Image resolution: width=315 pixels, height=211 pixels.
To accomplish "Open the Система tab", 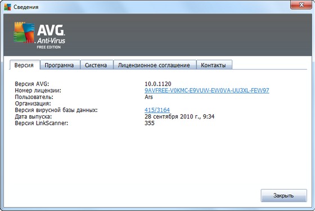I will (96, 65).
